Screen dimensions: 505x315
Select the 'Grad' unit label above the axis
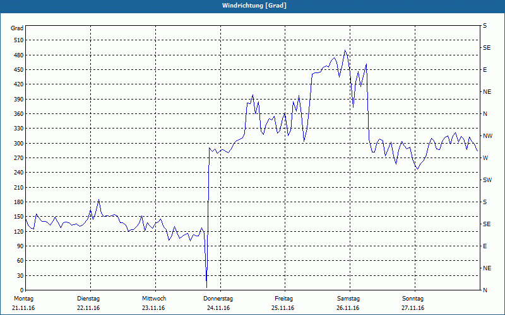(17, 28)
